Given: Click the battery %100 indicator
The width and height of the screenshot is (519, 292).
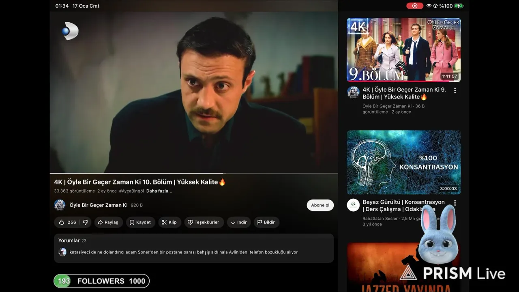Looking at the screenshot, I should point(451,6).
